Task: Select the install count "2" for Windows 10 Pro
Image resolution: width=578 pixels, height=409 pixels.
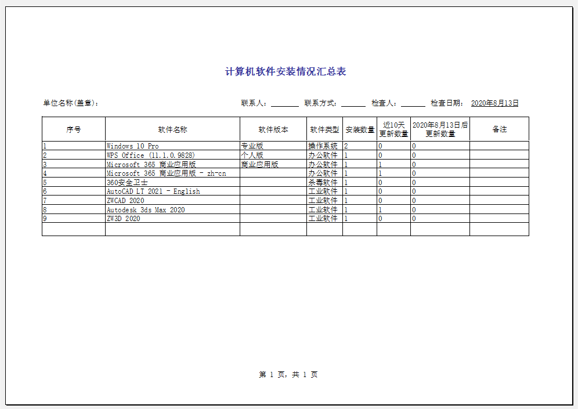Action: tap(346, 146)
